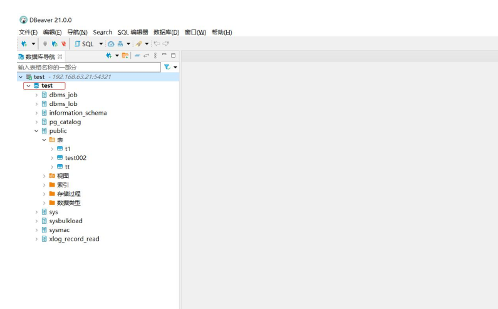Screen dimensions: 498x309
Task: Click the link with editor arrows icon
Action: 146,56
